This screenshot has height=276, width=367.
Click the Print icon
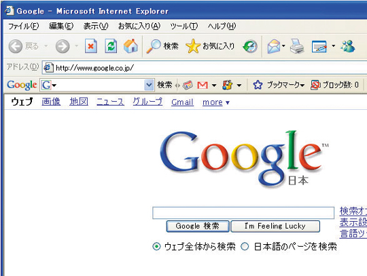click(x=297, y=46)
